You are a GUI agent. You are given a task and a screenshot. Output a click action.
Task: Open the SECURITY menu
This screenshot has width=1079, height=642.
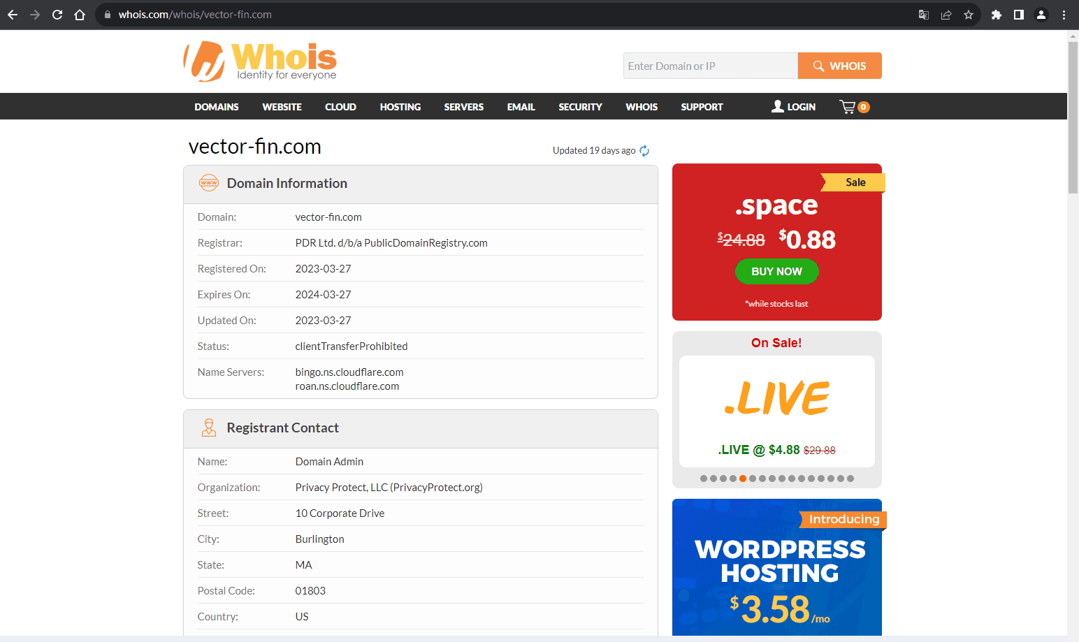[580, 107]
